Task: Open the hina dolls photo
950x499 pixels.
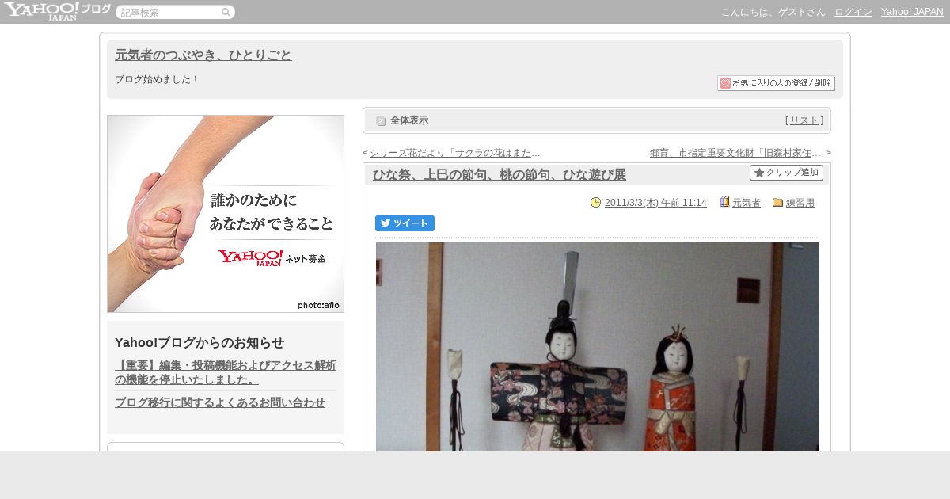Action: (x=598, y=347)
